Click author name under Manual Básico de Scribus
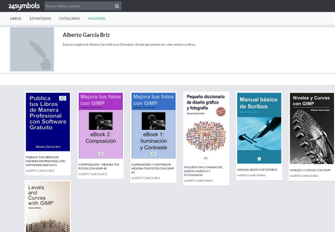Image resolution: width=335 pixels, height=232 pixels. 251,175
